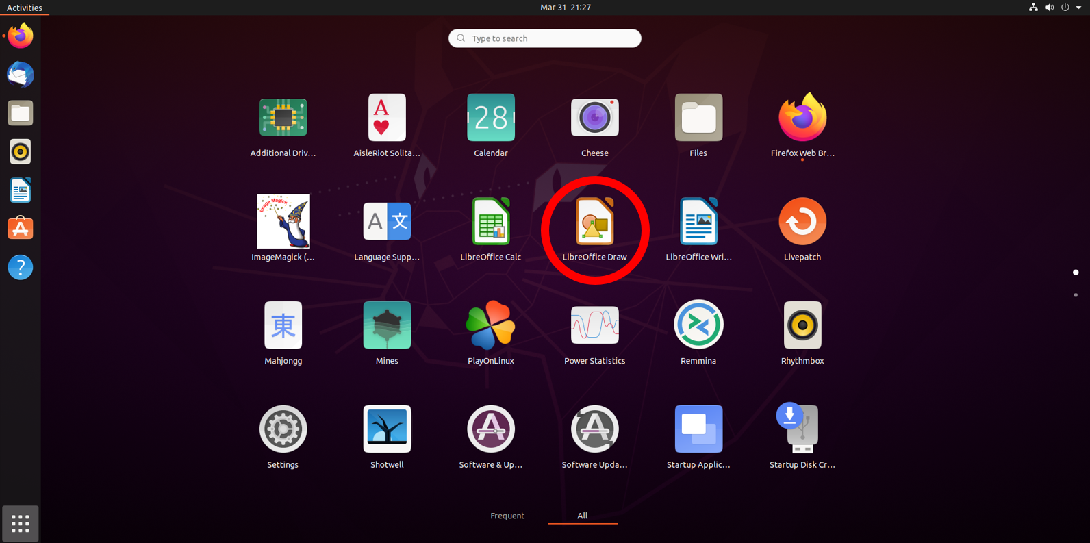The height and width of the screenshot is (543, 1090).
Task: Open Ubuntu Software from dock
Action: coord(21,229)
